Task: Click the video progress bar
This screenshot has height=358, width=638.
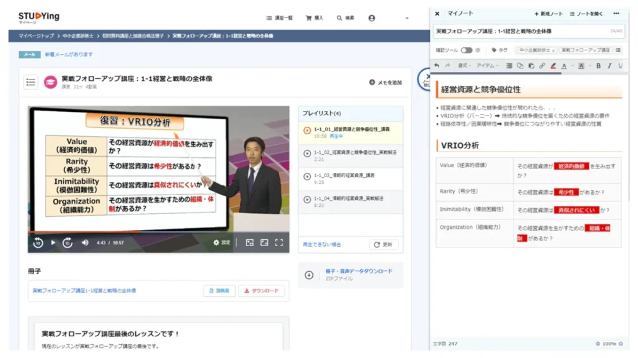Action: pos(158,232)
